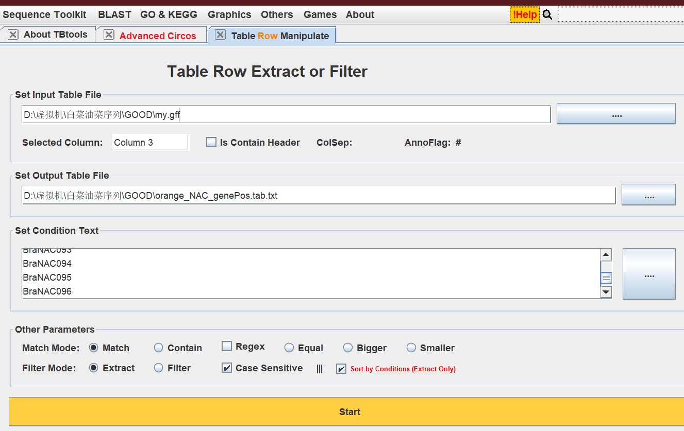This screenshot has width=684, height=431.
Task: Open the GO & KEGG menu
Action: [169, 14]
